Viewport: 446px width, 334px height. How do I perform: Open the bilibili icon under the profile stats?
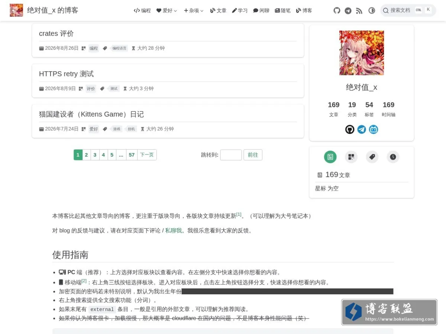point(374,130)
